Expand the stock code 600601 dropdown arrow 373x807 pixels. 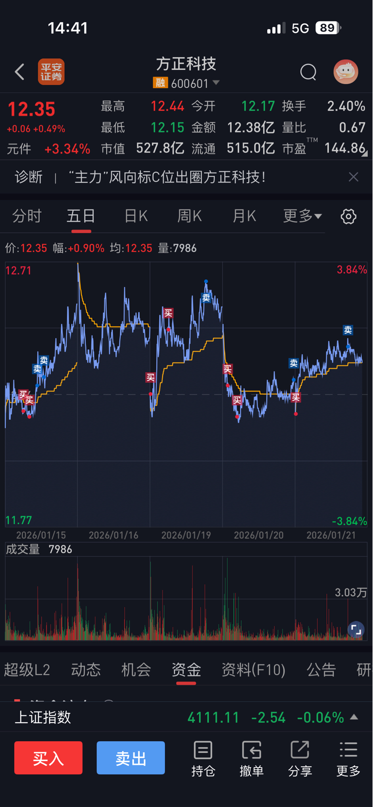pyautogui.click(x=216, y=83)
